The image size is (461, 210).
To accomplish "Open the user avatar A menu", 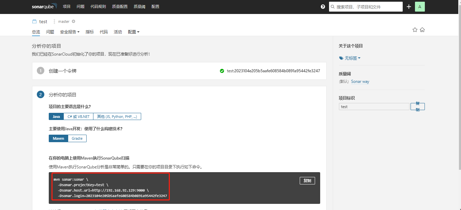I will [420, 6].
